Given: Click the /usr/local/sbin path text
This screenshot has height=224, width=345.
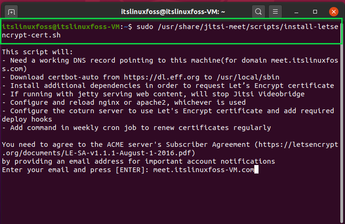Looking at the screenshot, I should [248, 77].
